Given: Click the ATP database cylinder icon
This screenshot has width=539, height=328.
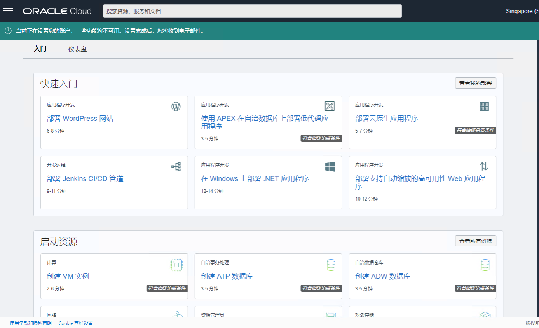Looking at the screenshot, I should click(x=331, y=265).
